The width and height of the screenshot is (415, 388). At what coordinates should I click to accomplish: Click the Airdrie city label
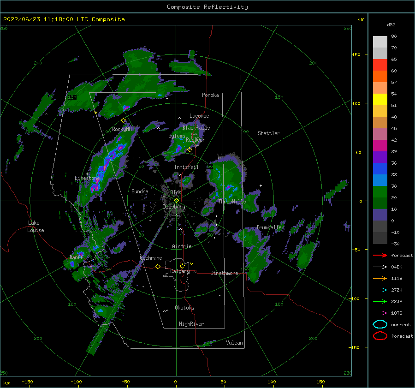pyautogui.click(x=182, y=246)
